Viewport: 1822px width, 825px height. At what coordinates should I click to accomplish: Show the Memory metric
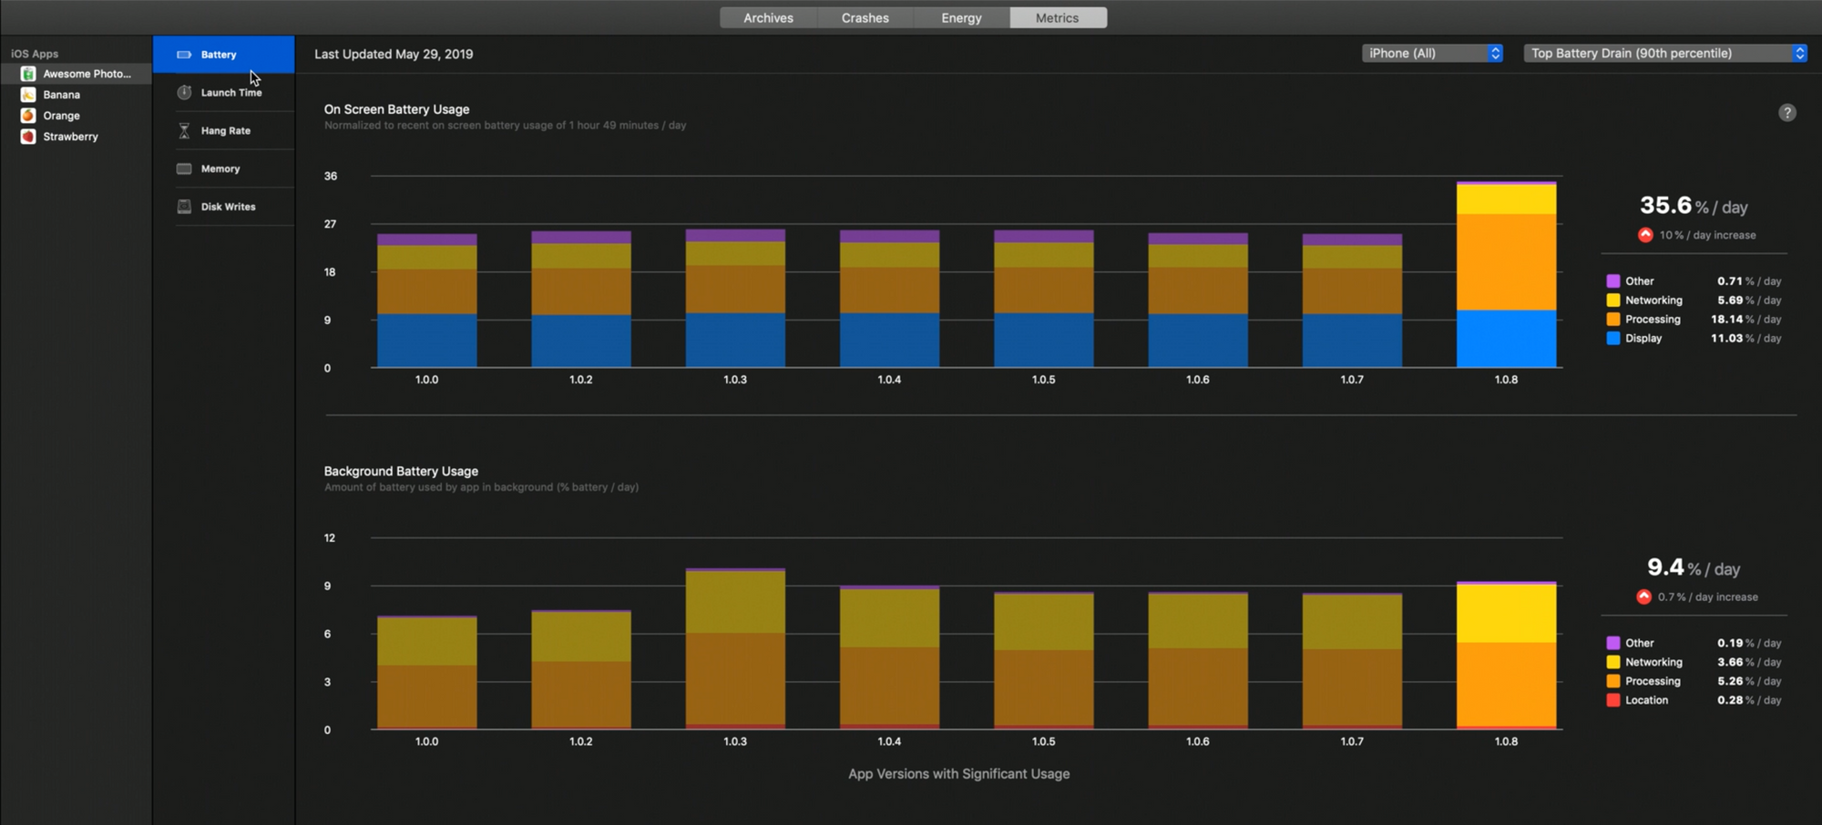tap(224, 168)
